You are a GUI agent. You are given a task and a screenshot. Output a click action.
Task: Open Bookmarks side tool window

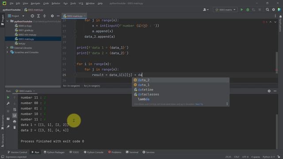tap(2, 122)
